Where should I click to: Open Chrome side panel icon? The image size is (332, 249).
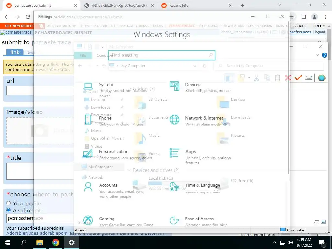tap(304, 17)
